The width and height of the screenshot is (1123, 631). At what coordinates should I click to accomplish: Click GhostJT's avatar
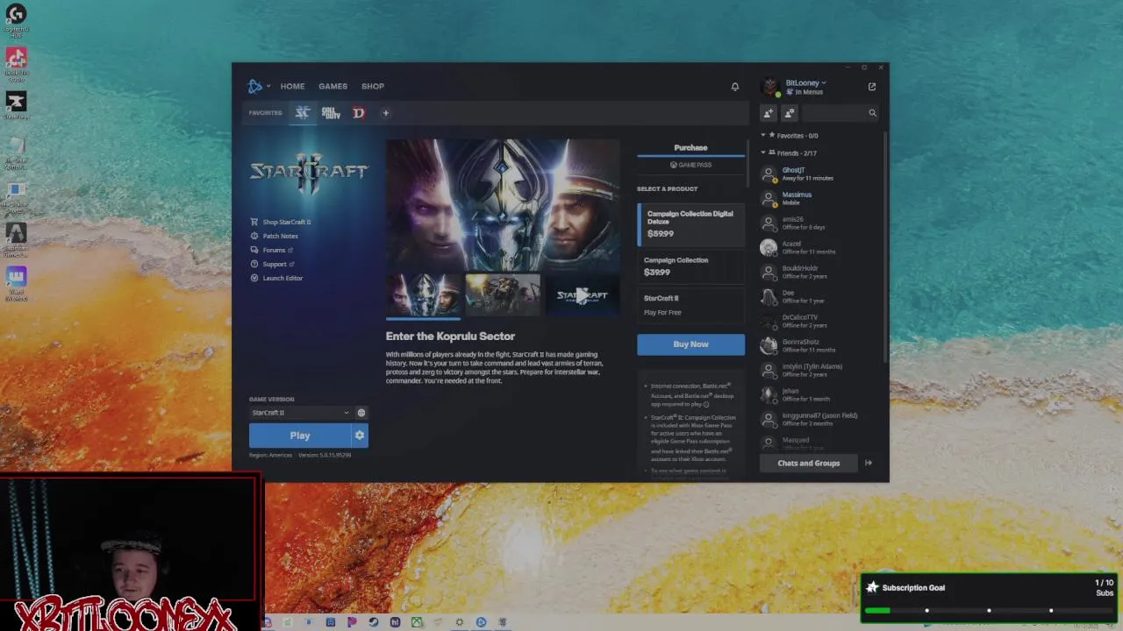tap(769, 174)
